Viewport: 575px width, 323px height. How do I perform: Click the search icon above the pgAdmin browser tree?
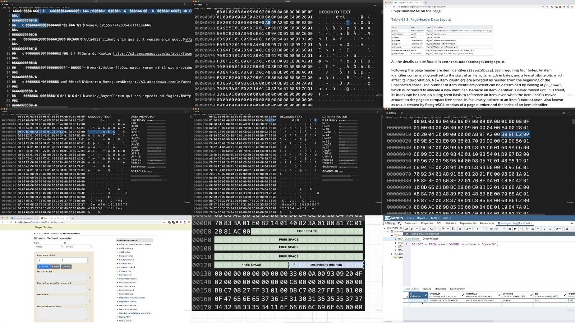click(x=399, y=223)
